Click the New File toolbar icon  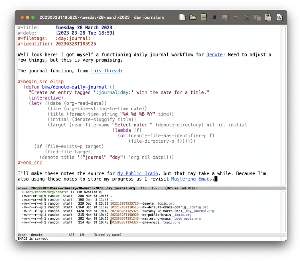click(x=182, y=17)
